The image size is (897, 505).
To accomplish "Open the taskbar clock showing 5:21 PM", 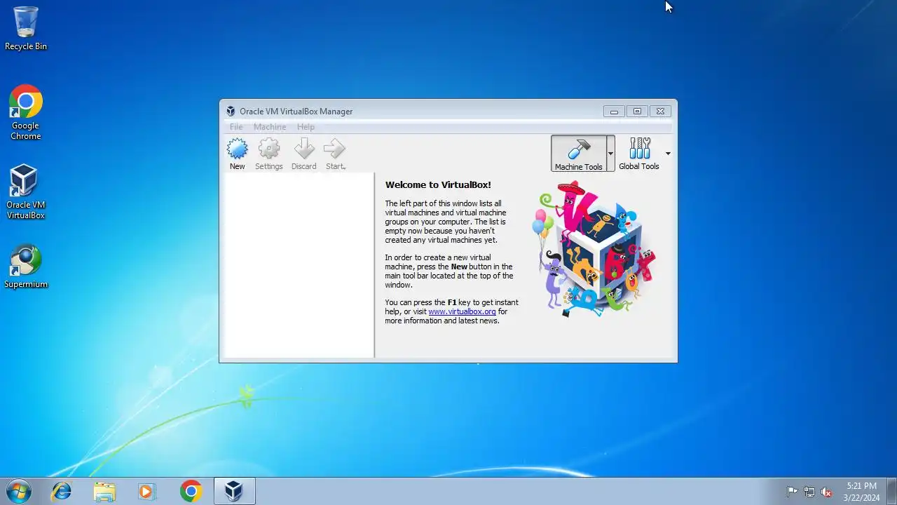I will coord(861,492).
